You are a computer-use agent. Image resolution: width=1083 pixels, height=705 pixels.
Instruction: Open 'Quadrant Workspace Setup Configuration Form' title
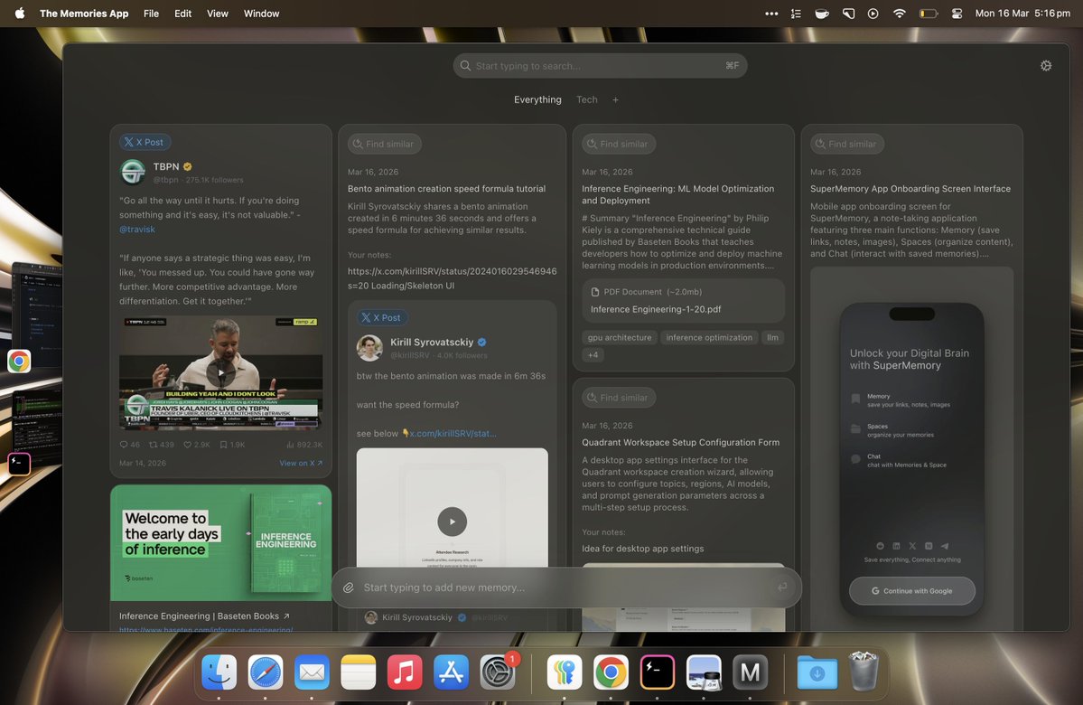click(x=680, y=442)
